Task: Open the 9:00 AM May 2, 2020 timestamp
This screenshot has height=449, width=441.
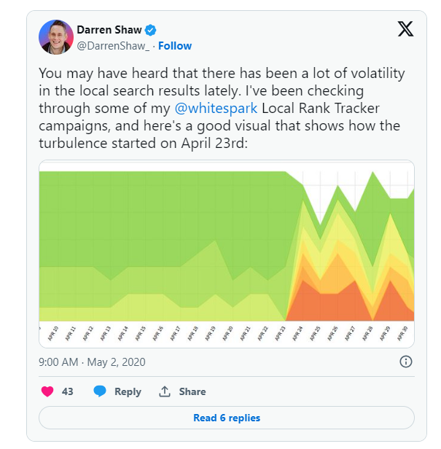Action: point(92,362)
